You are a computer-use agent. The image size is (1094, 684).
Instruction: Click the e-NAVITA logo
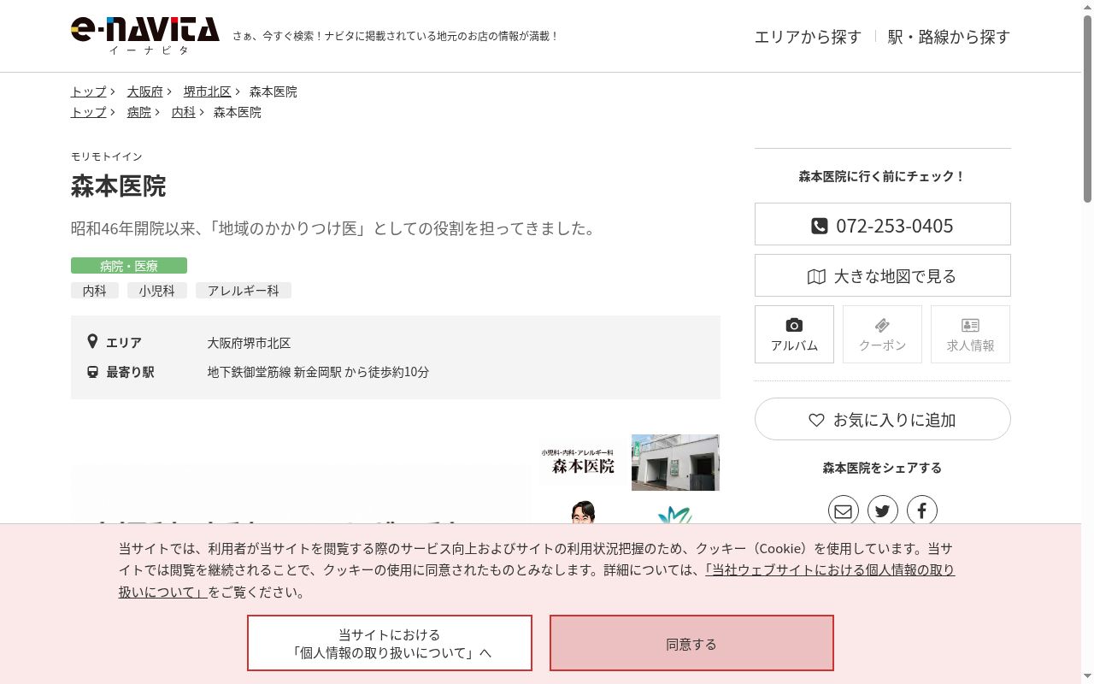pyautogui.click(x=145, y=36)
